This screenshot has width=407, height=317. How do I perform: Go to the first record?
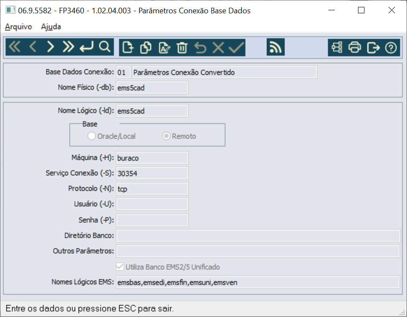click(15, 47)
